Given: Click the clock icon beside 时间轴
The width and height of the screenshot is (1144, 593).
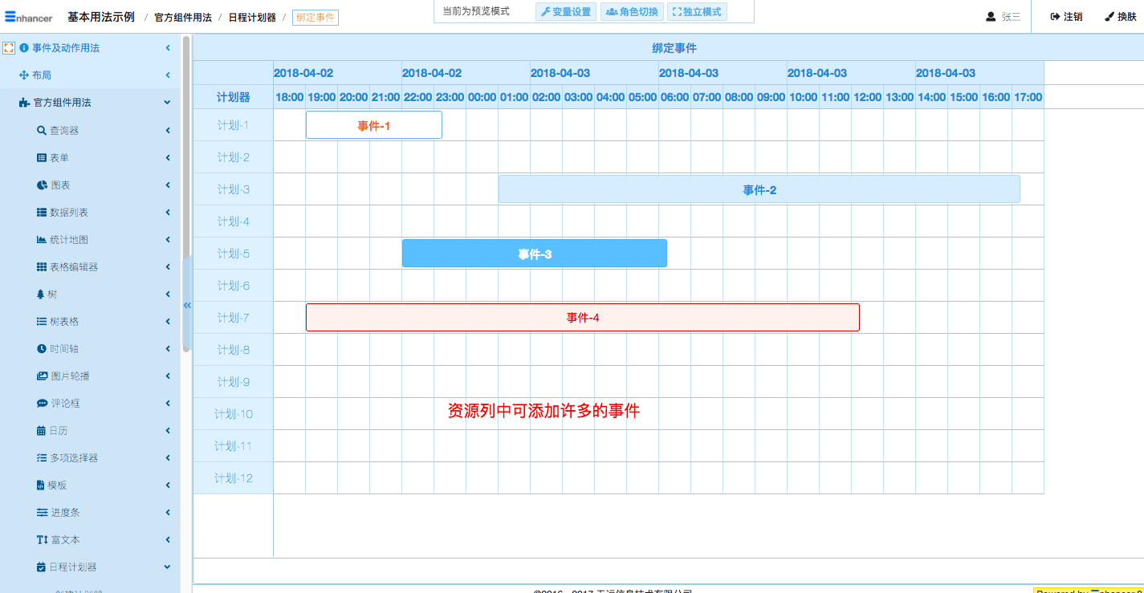Looking at the screenshot, I should 42,349.
